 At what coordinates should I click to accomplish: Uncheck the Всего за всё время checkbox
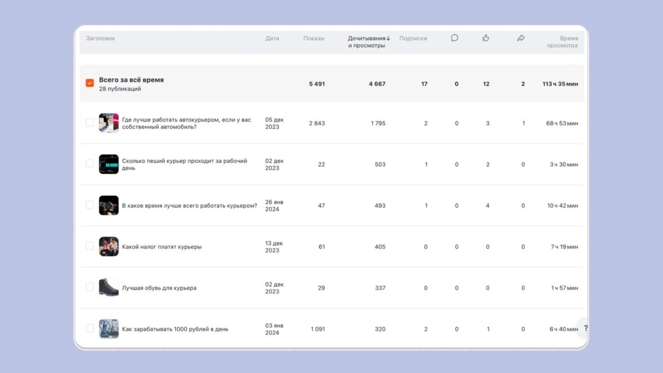coord(90,83)
